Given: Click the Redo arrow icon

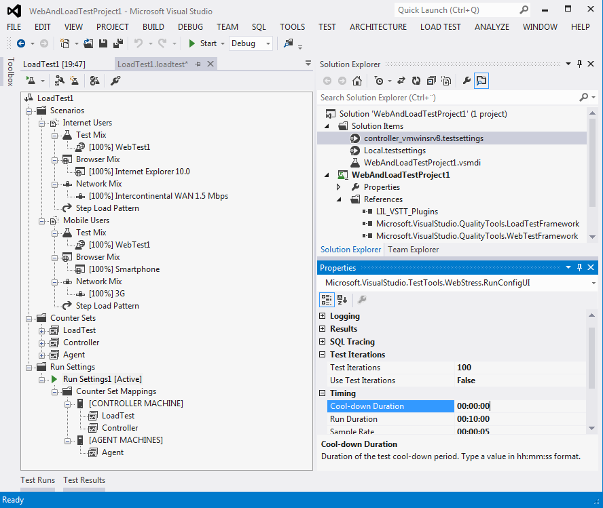Looking at the screenshot, I should [x=162, y=43].
